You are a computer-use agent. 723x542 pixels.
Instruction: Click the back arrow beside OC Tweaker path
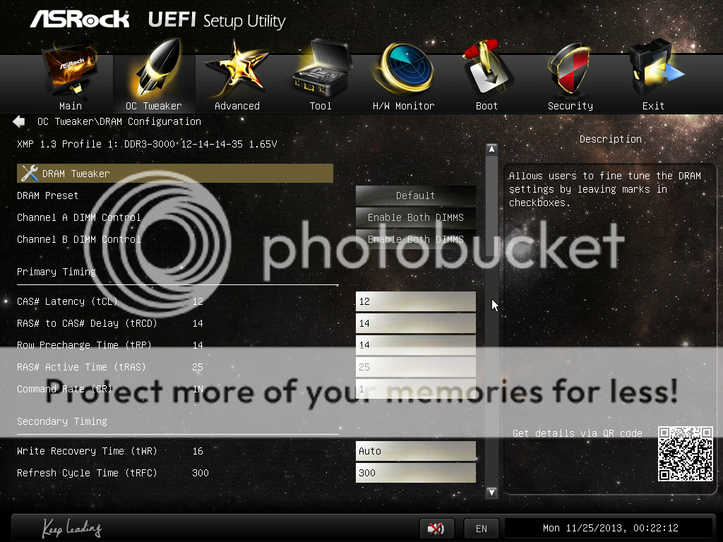(x=19, y=121)
